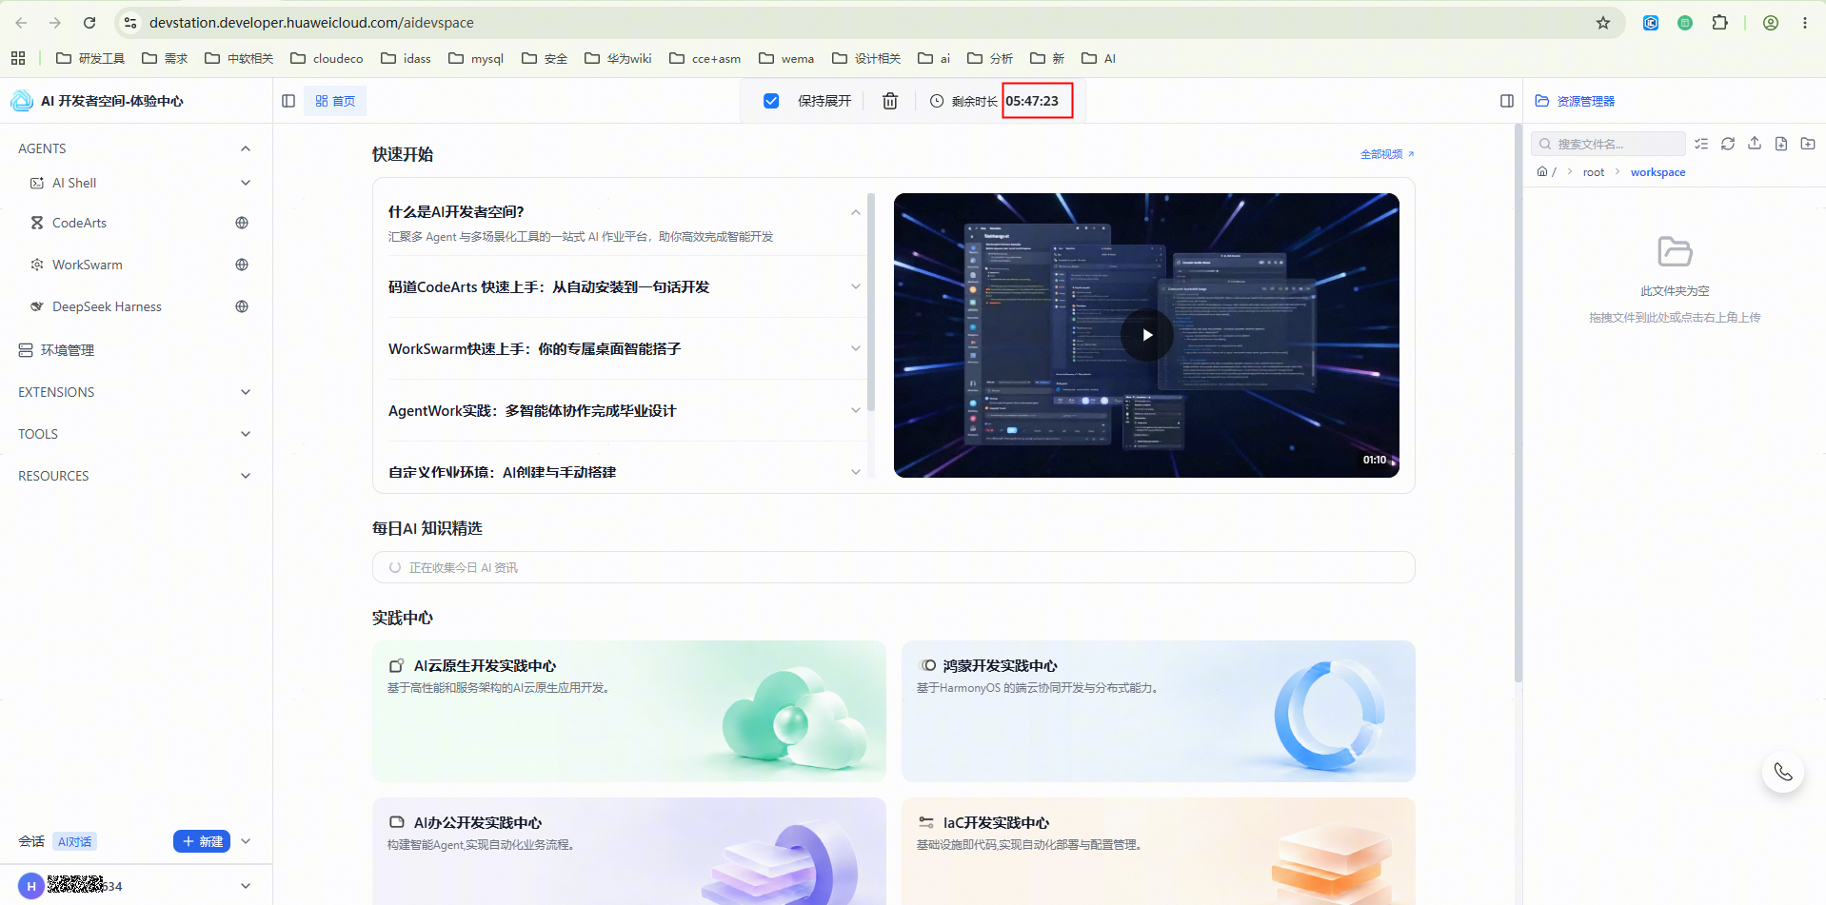The image size is (1826, 905).
Task: Focus the 搜索文件名 search field
Action: click(x=1609, y=144)
